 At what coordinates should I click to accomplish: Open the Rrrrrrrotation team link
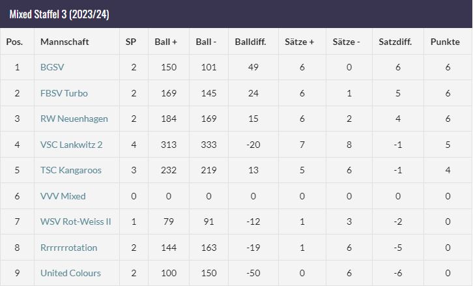point(69,248)
